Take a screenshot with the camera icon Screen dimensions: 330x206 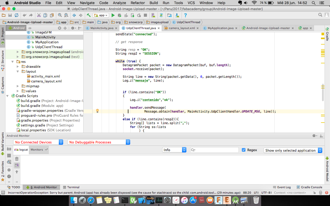click(9, 149)
